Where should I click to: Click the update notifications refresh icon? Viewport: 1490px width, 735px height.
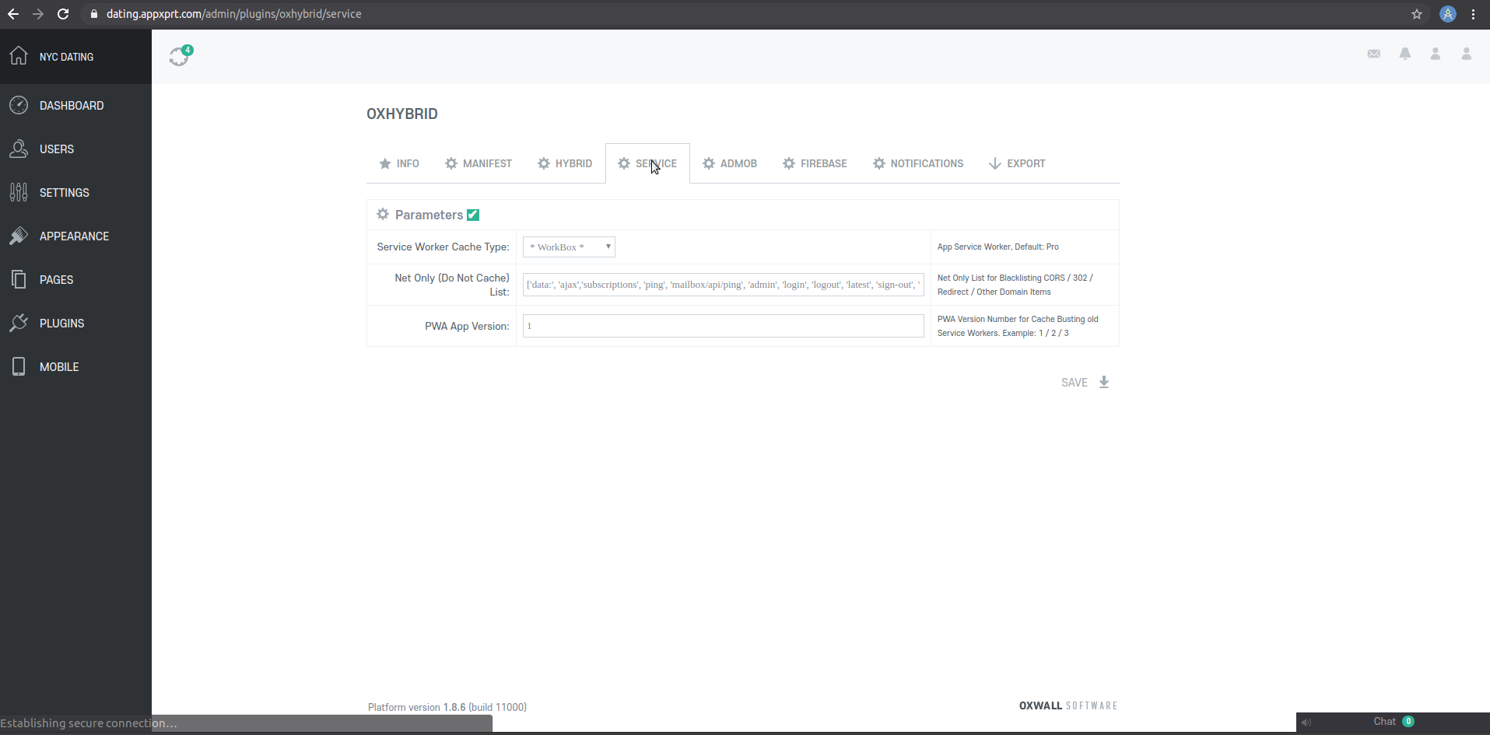[180, 57]
